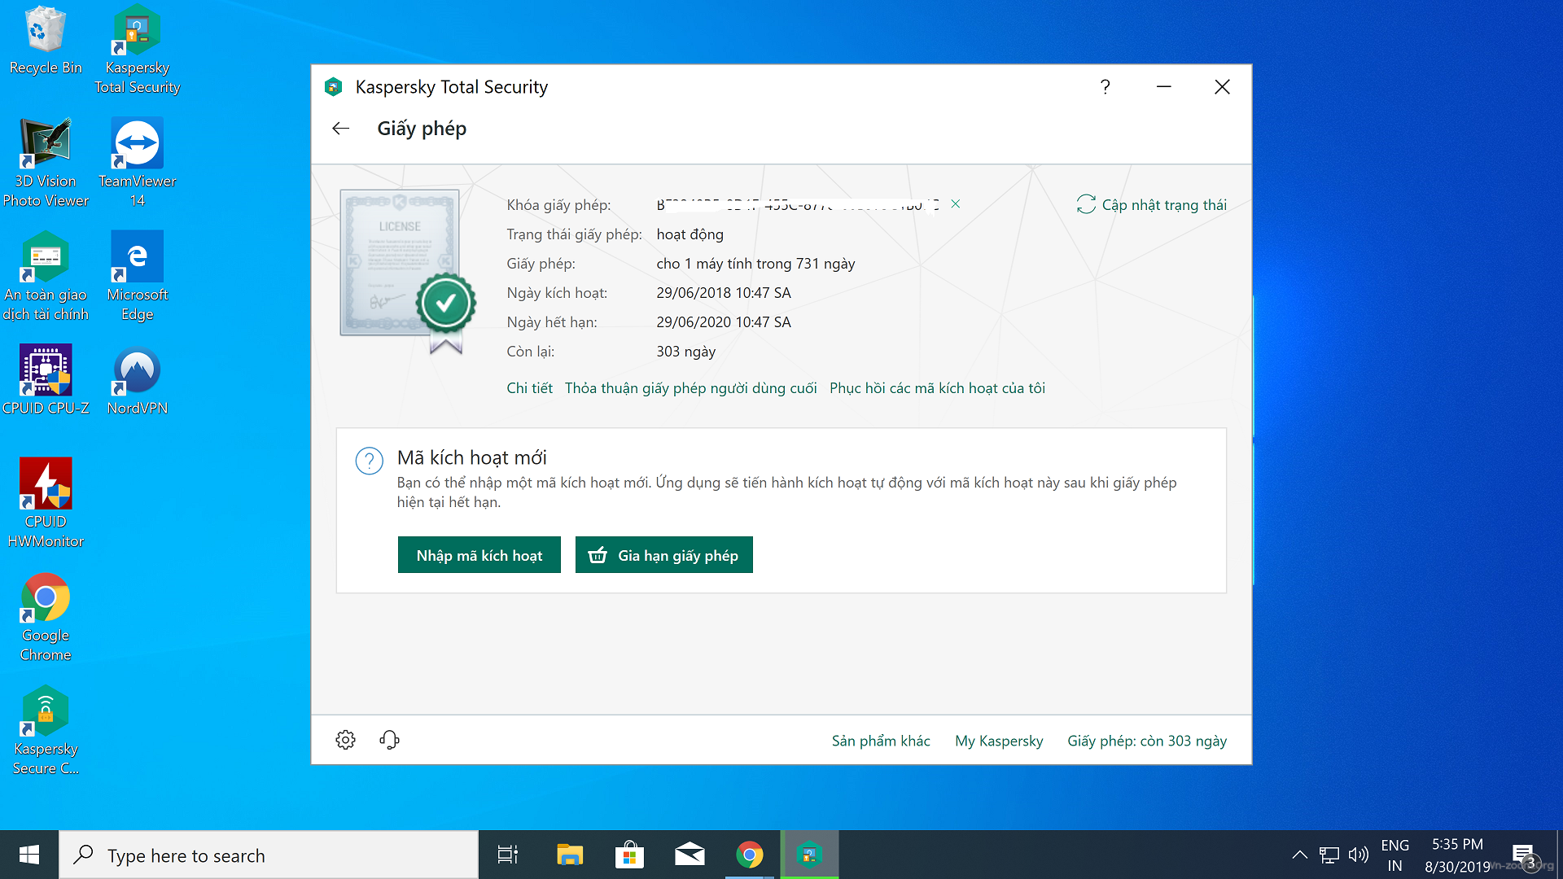This screenshot has height=879, width=1563.
Task: Open Microsoft Store from the taskbar
Action: click(x=629, y=855)
